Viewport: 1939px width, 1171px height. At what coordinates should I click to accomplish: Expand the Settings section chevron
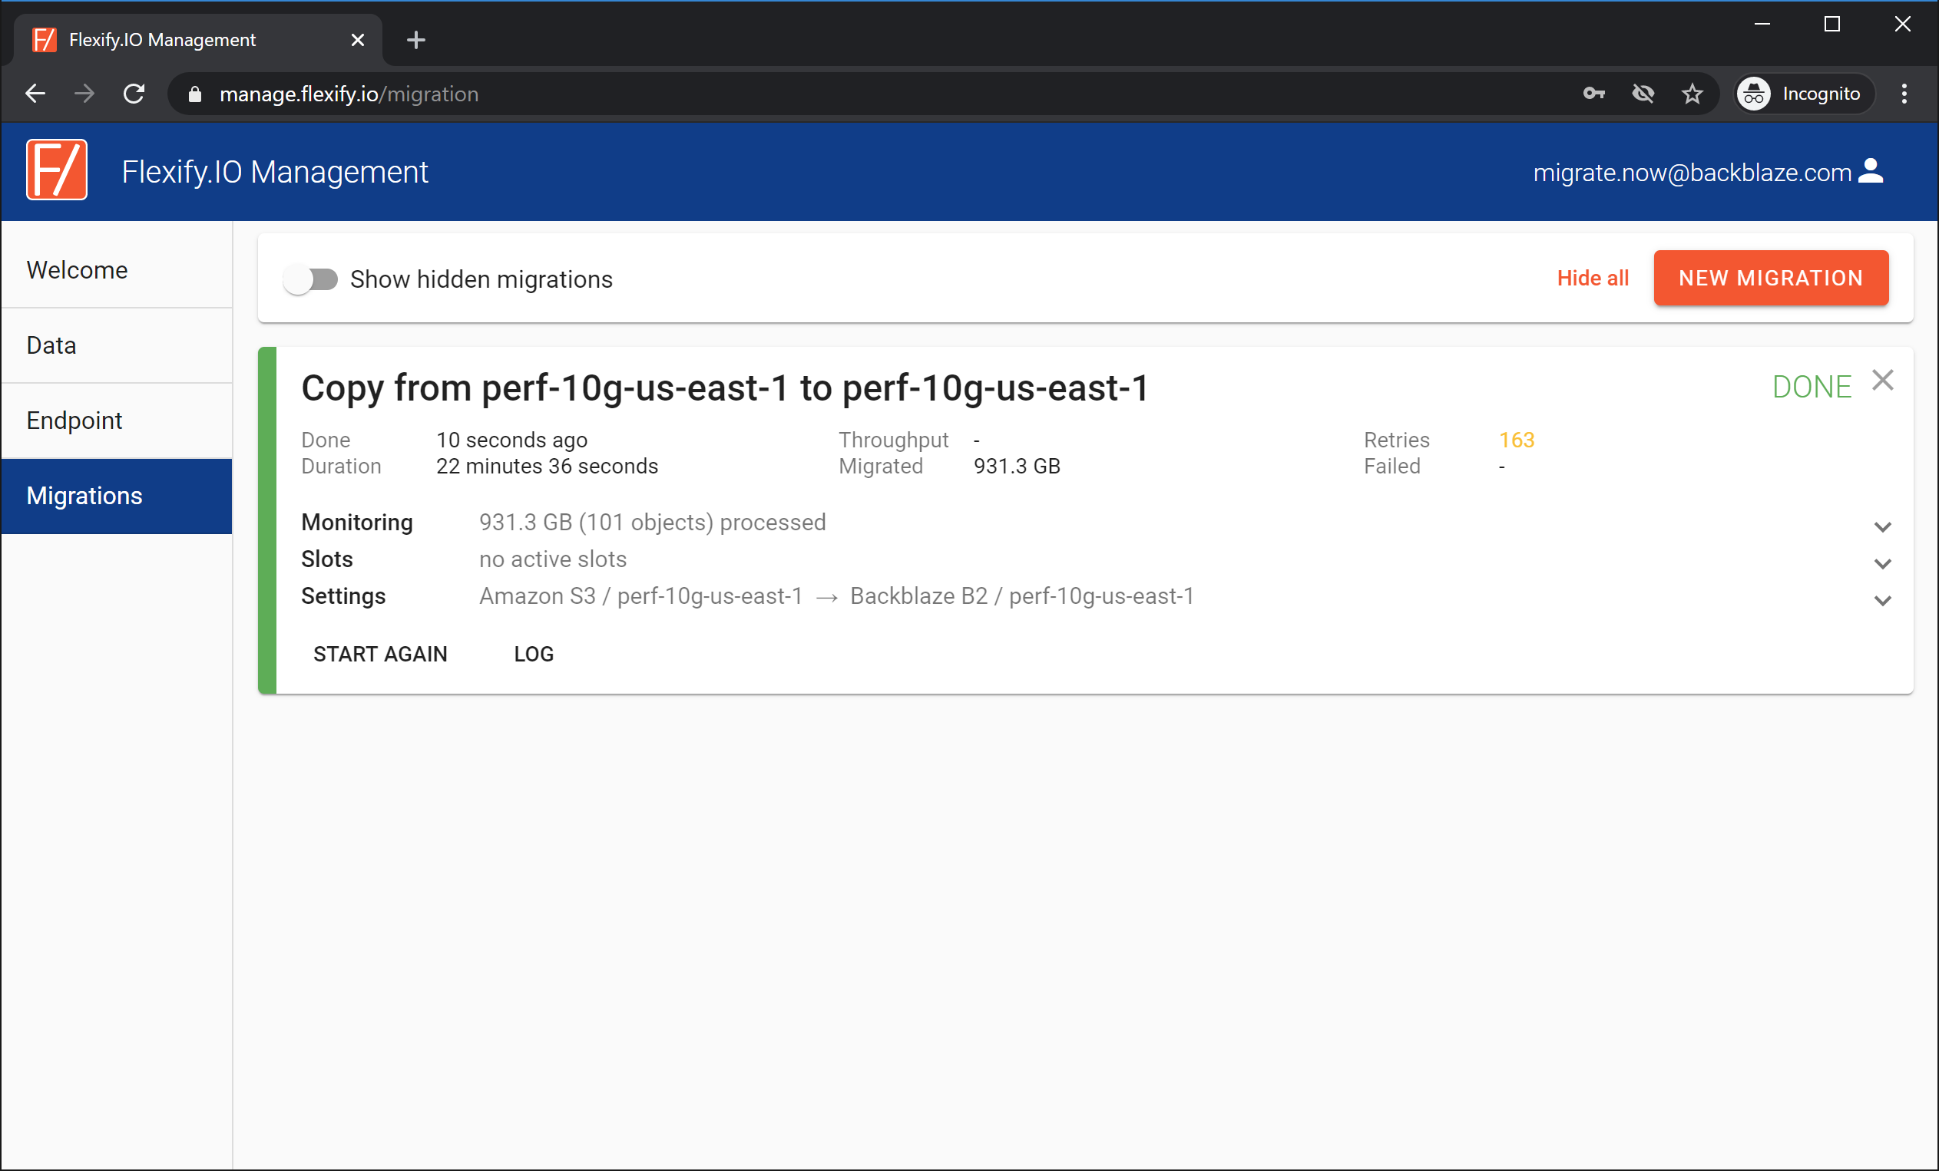(x=1882, y=601)
